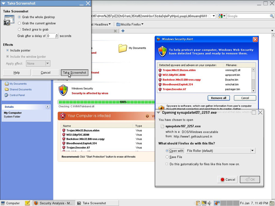
Task: Click Bloodhound.Exploit.324 in alert list
Action: point(178,84)
